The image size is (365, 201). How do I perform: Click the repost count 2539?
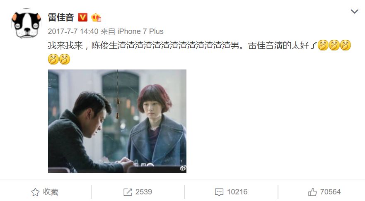144,192
